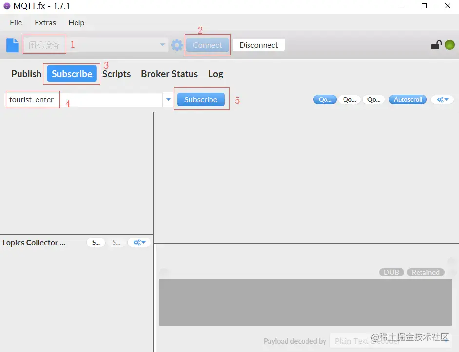The height and width of the screenshot is (352, 459).
Task: Open subscribe options gear dropdown beside Autoscroll
Action: pyautogui.click(x=442, y=99)
